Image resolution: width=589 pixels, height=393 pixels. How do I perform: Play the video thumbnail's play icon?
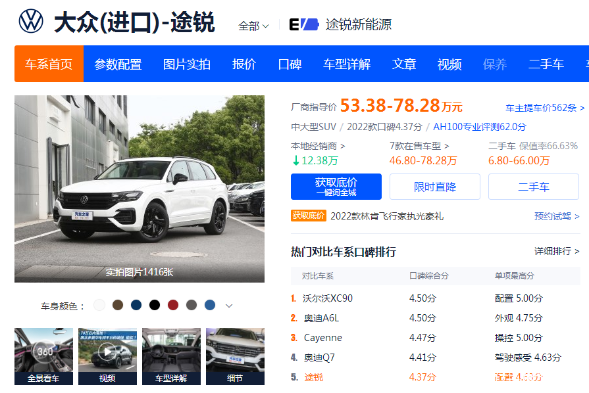107,352
